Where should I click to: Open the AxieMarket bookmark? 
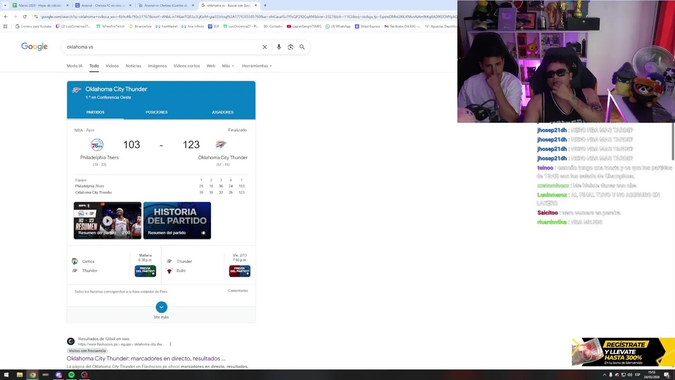click(x=166, y=26)
